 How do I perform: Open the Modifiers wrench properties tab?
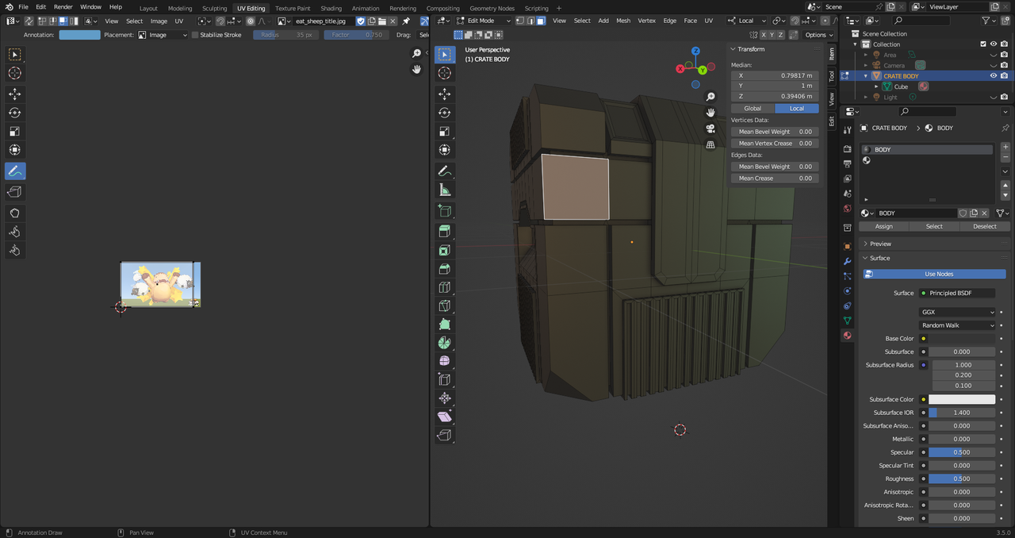(x=847, y=261)
